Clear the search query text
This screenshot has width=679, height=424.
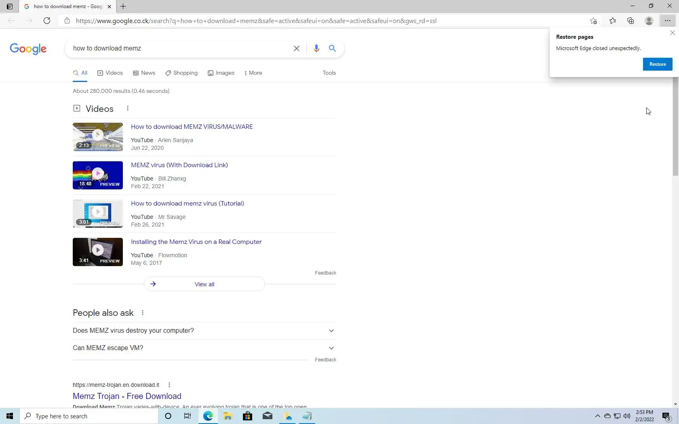point(297,48)
